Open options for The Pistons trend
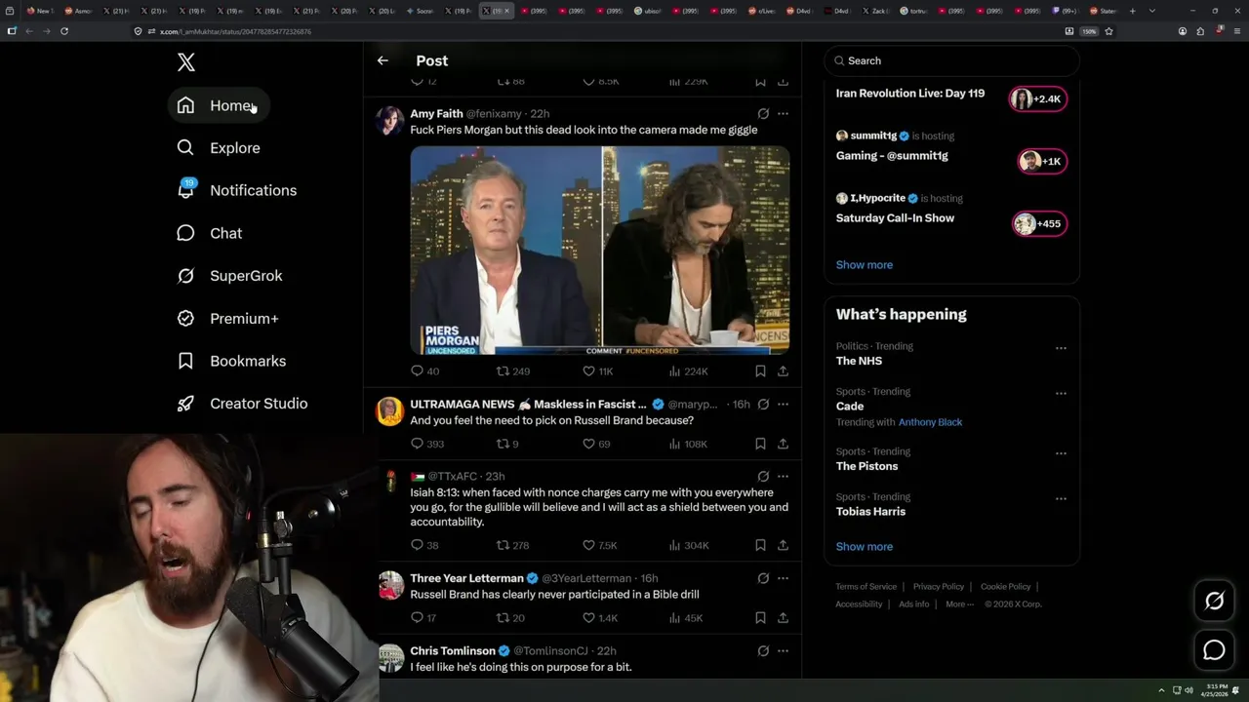Viewport: 1249px width, 702px height. [x=1061, y=453]
